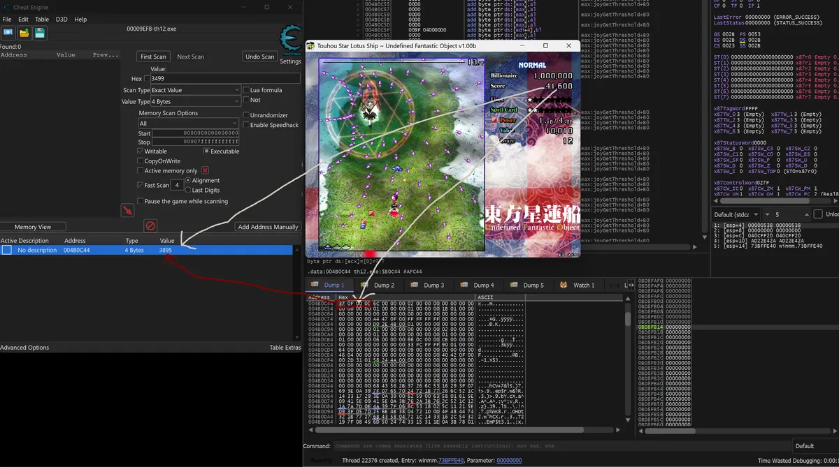Click the debugger Command input field
The image size is (839, 467).
563,446
